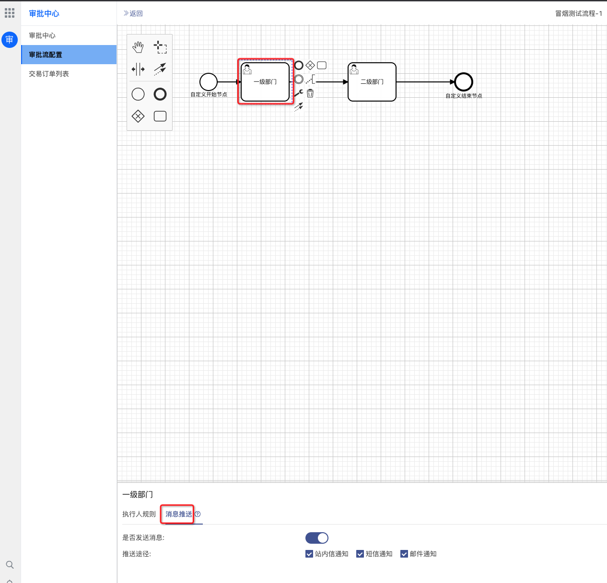
Task: Add a task rectangle from the palette
Action: (160, 116)
